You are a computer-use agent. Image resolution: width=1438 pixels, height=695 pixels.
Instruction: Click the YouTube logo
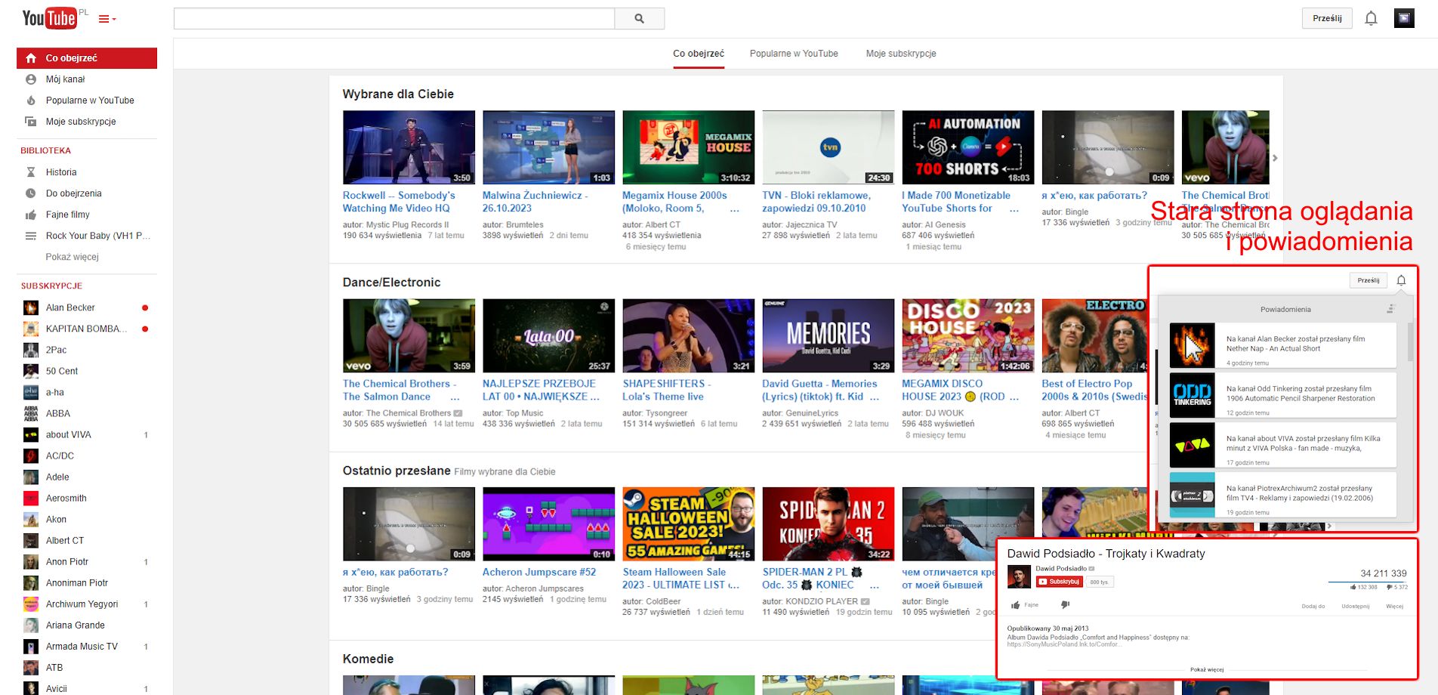pos(50,17)
